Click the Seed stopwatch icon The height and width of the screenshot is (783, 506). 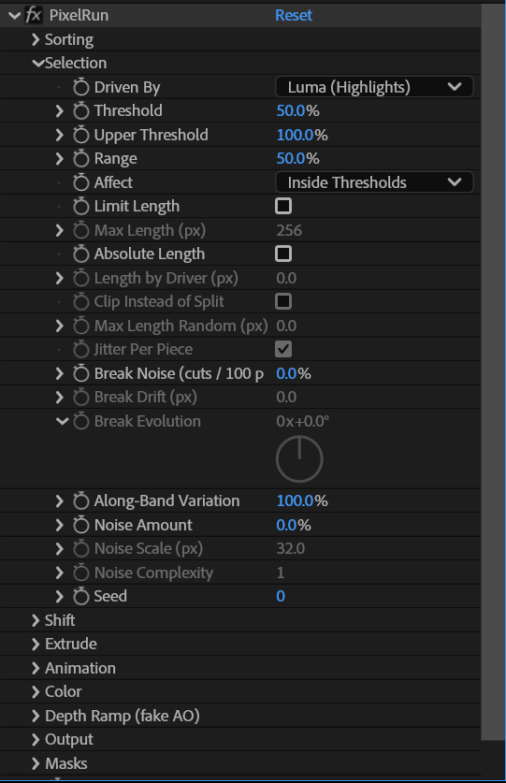pos(81,596)
